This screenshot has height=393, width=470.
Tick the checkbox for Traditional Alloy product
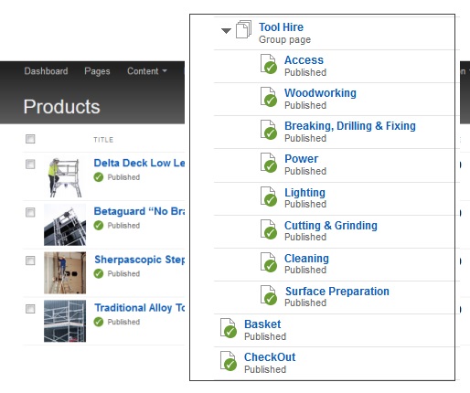(x=30, y=309)
